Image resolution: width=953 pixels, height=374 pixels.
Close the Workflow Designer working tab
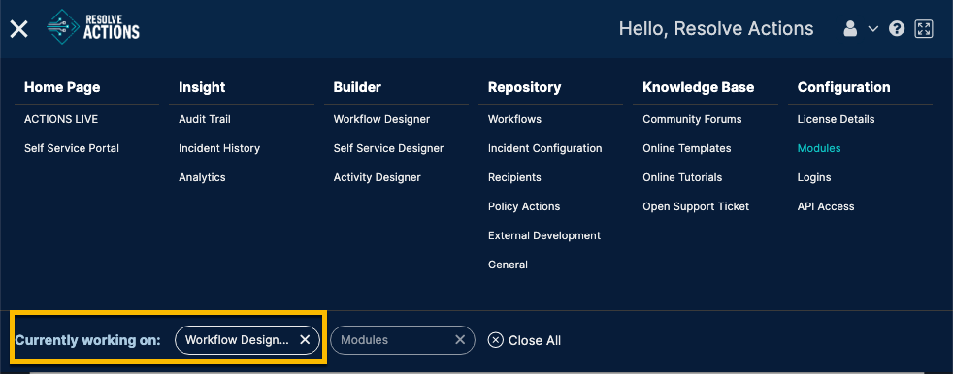click(305, 340)
